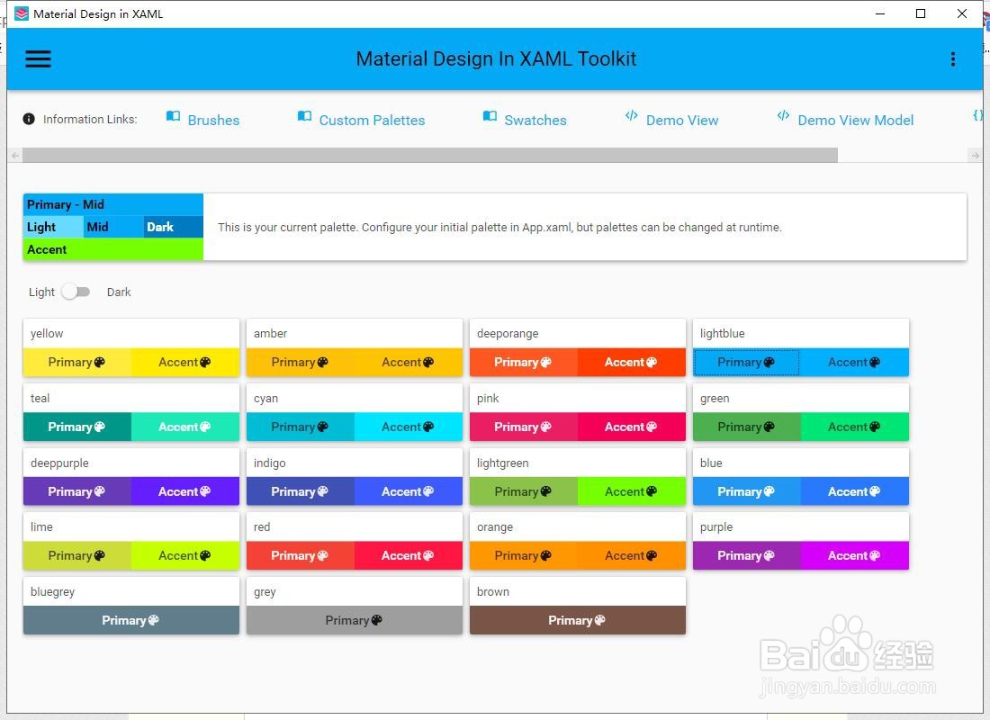Set red as Primary color

301,556
